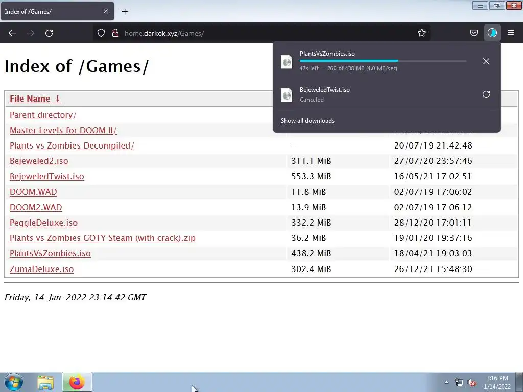Close the Index of /Games/ tab
The width and height of the screenshot is (523, 392).
[x=105, y=11]
